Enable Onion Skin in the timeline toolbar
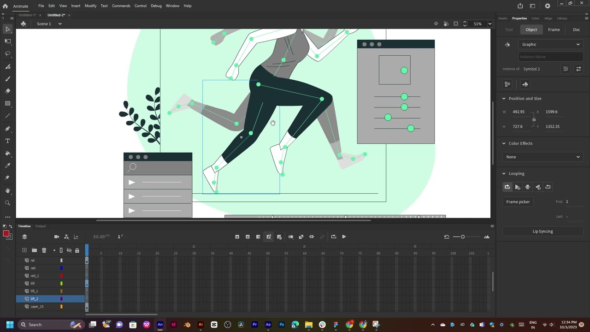Viewport: 590px width, 332px height. click(x=291, y=237)
